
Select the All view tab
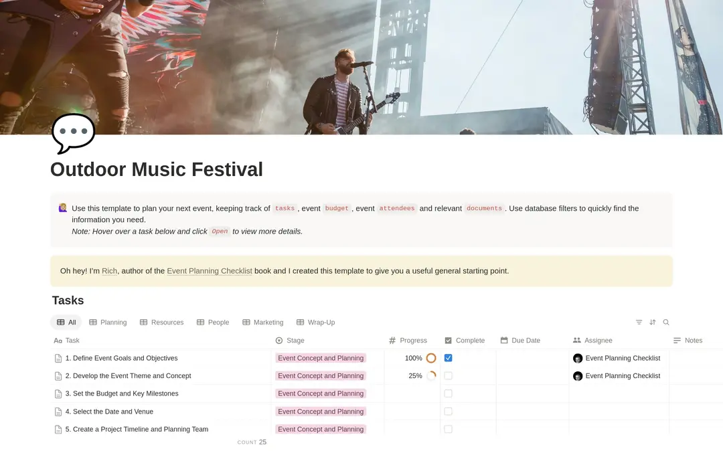(x=66, y=323)
